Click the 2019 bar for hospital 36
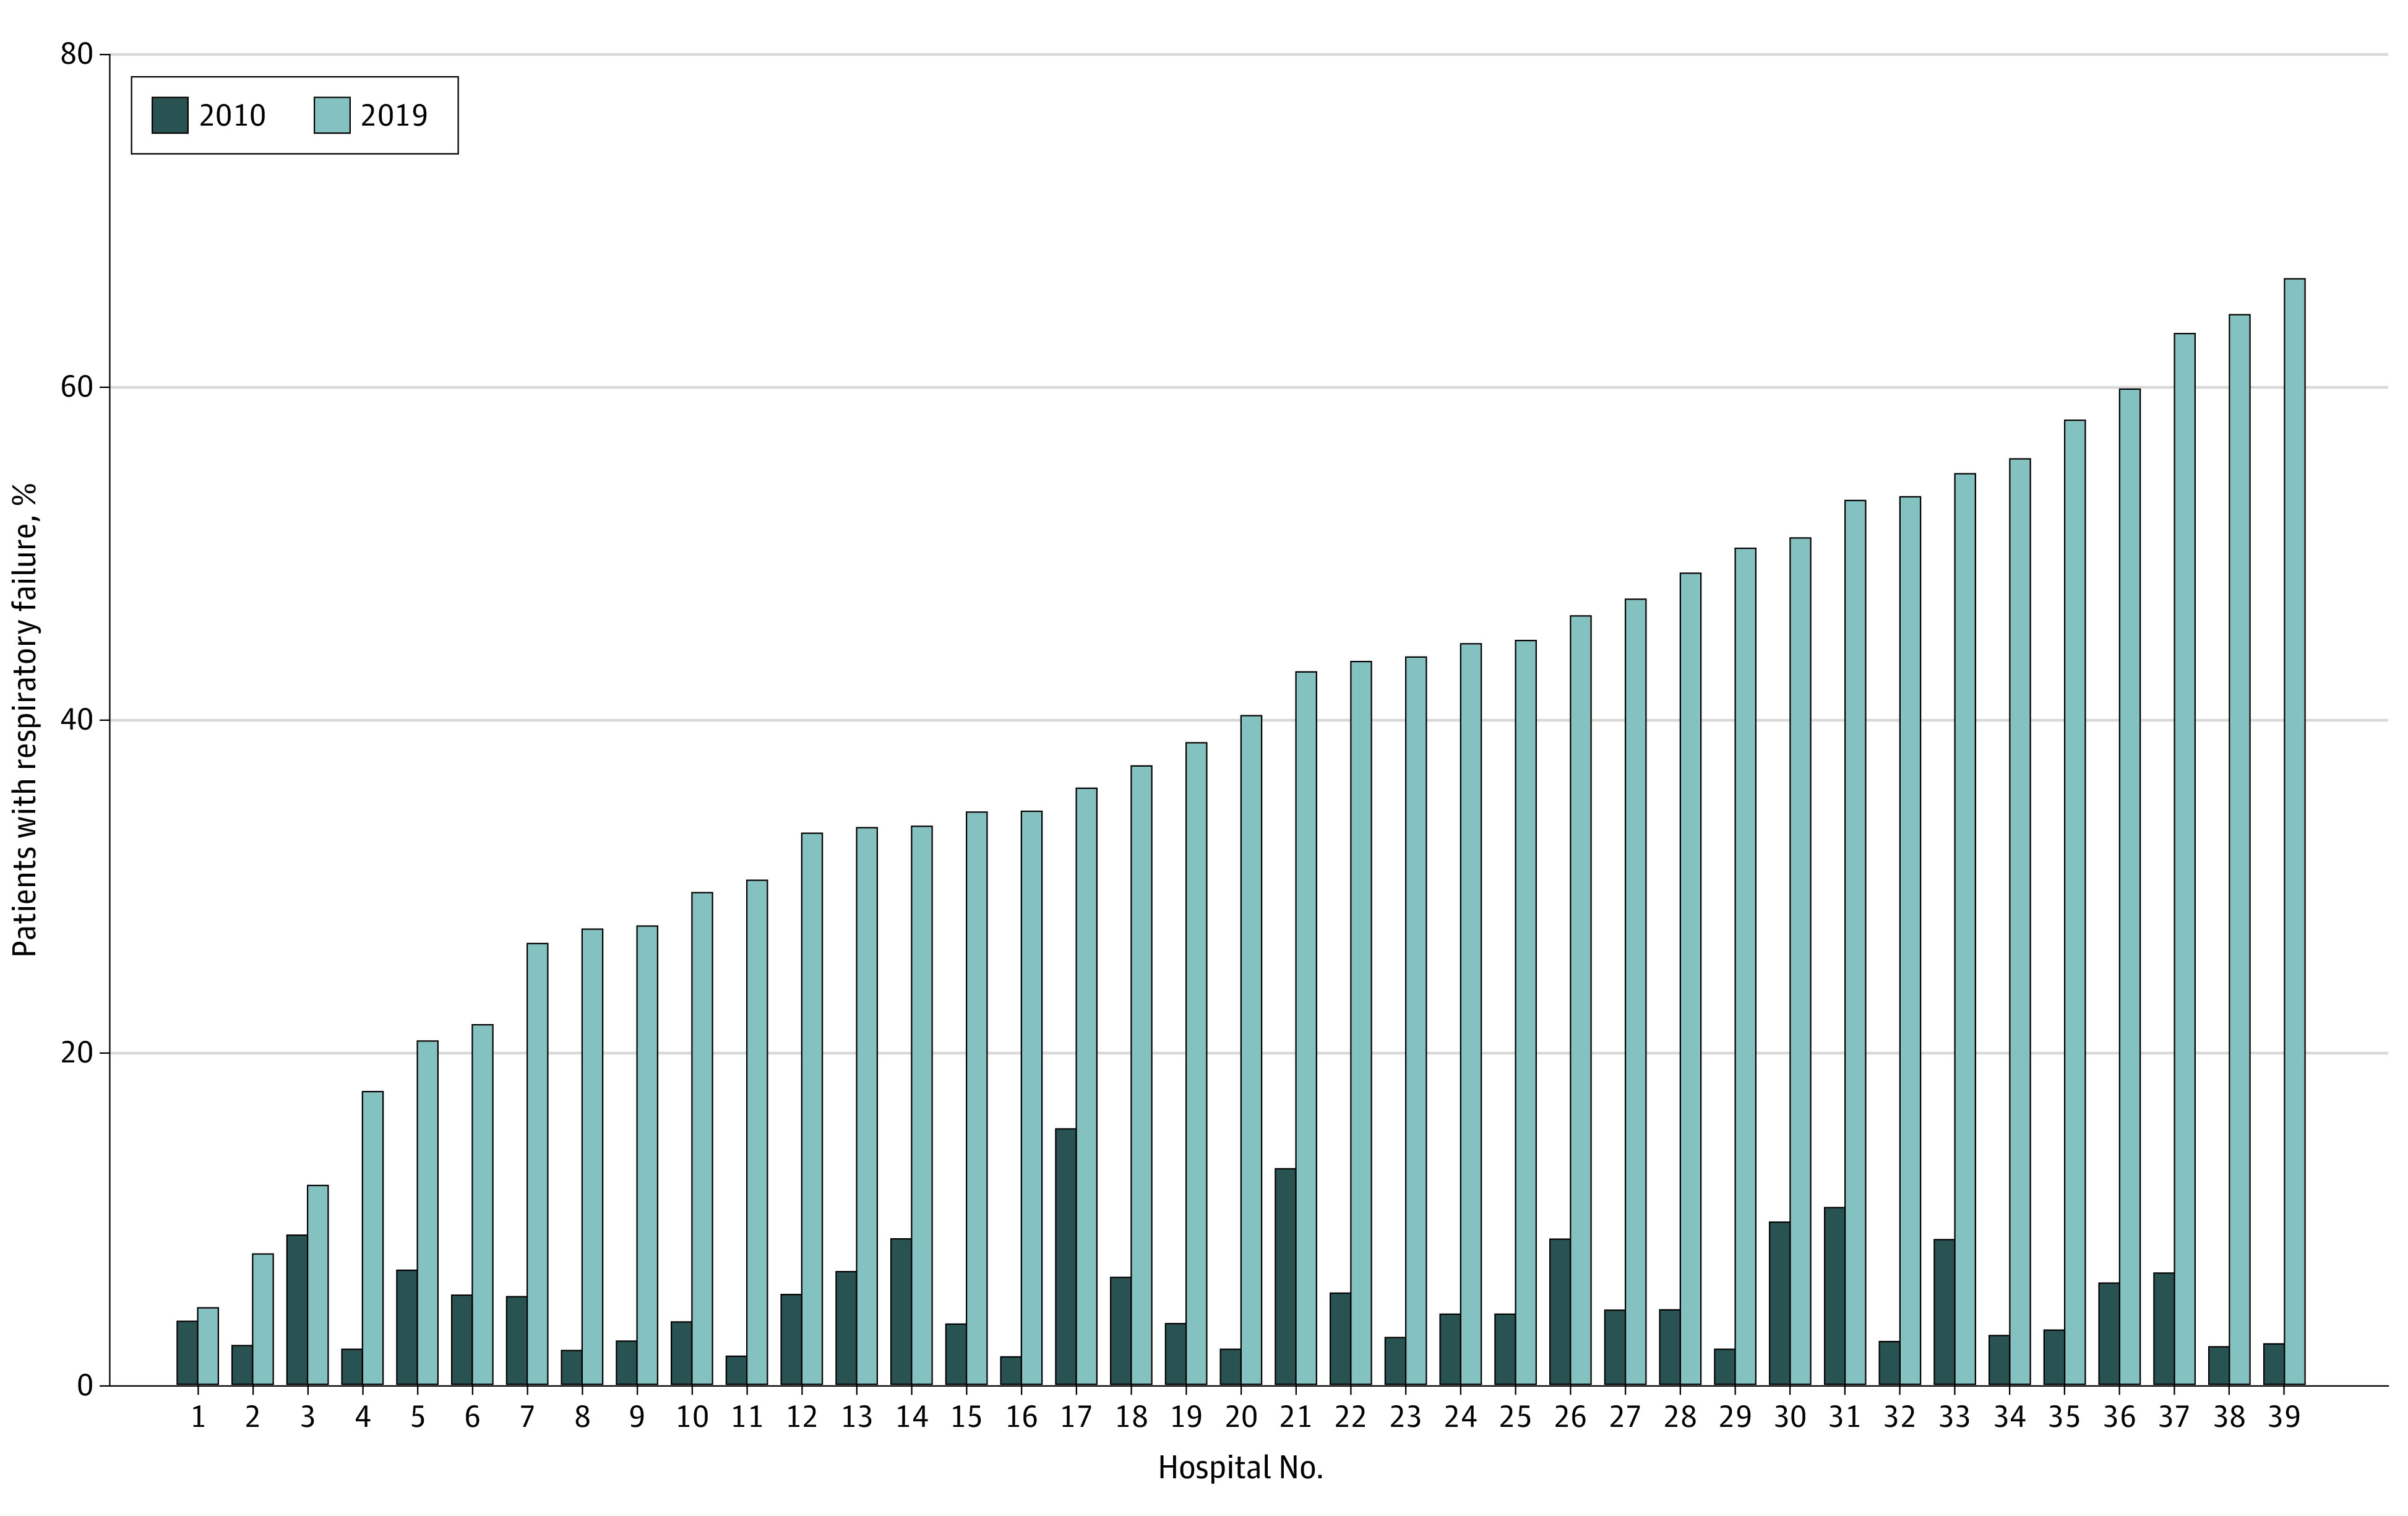Screen dimensions: 2408x1516 click(2130, 887)
